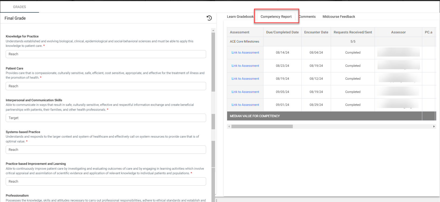Open the Competency Report tab
The width and height of the screenshot is (440, 202).
pos(276,17)
